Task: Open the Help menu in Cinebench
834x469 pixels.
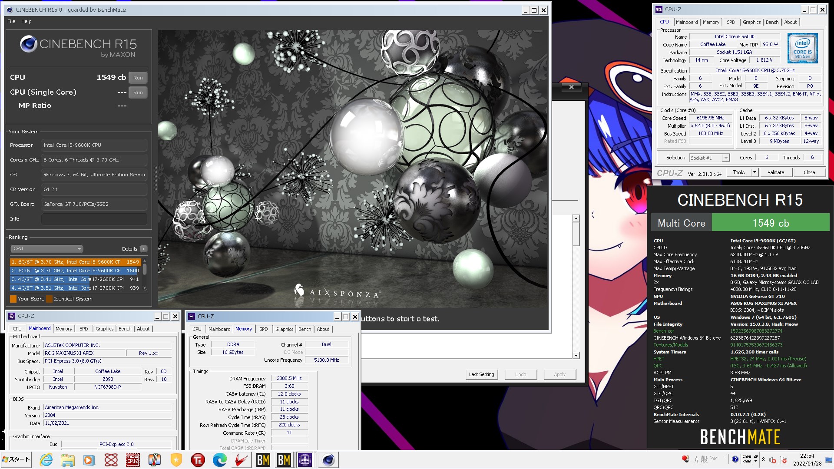Action: pyautogui.click(x=26, y=21)
